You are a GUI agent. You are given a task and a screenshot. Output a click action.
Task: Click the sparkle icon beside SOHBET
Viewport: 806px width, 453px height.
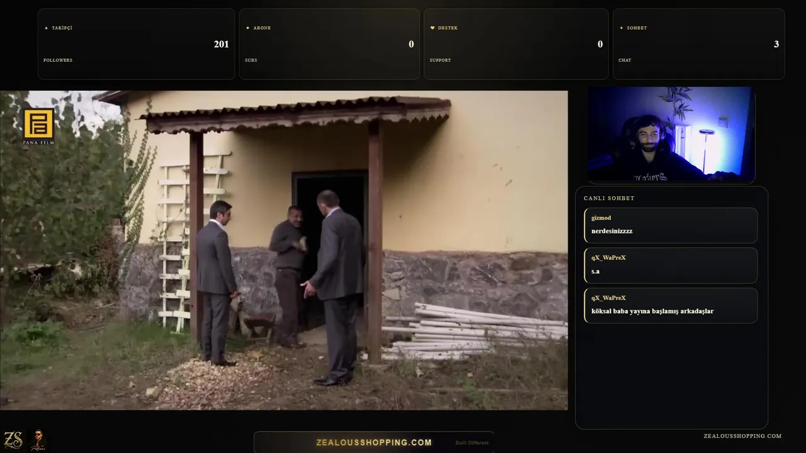(622, 28)
